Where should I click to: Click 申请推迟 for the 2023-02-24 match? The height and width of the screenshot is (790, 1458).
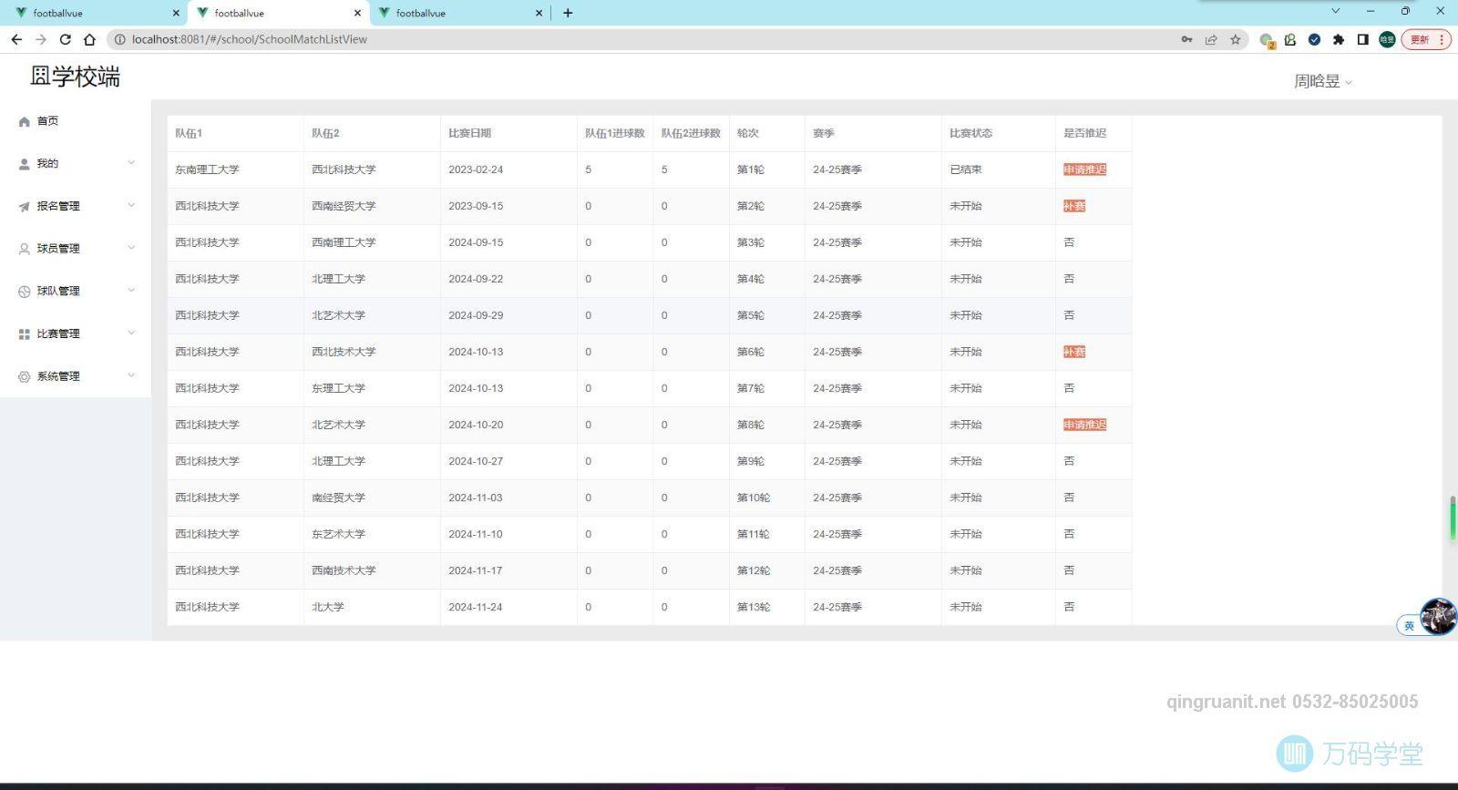click(1084, 169)
